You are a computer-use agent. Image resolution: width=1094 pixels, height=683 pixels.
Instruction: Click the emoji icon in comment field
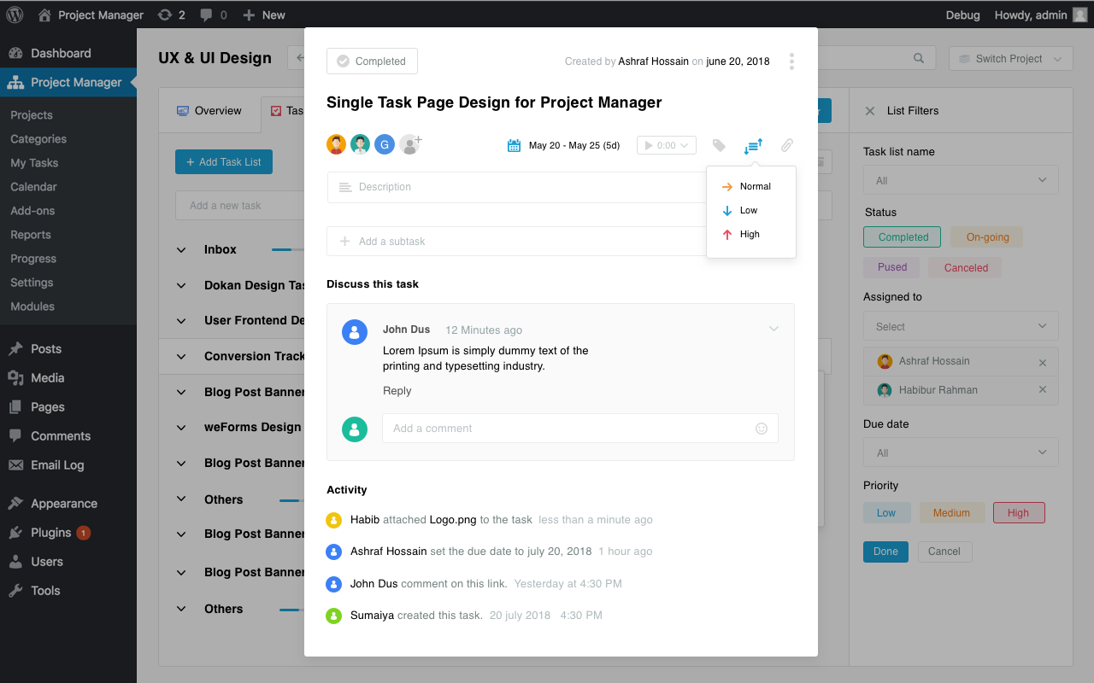pos(761,428)
